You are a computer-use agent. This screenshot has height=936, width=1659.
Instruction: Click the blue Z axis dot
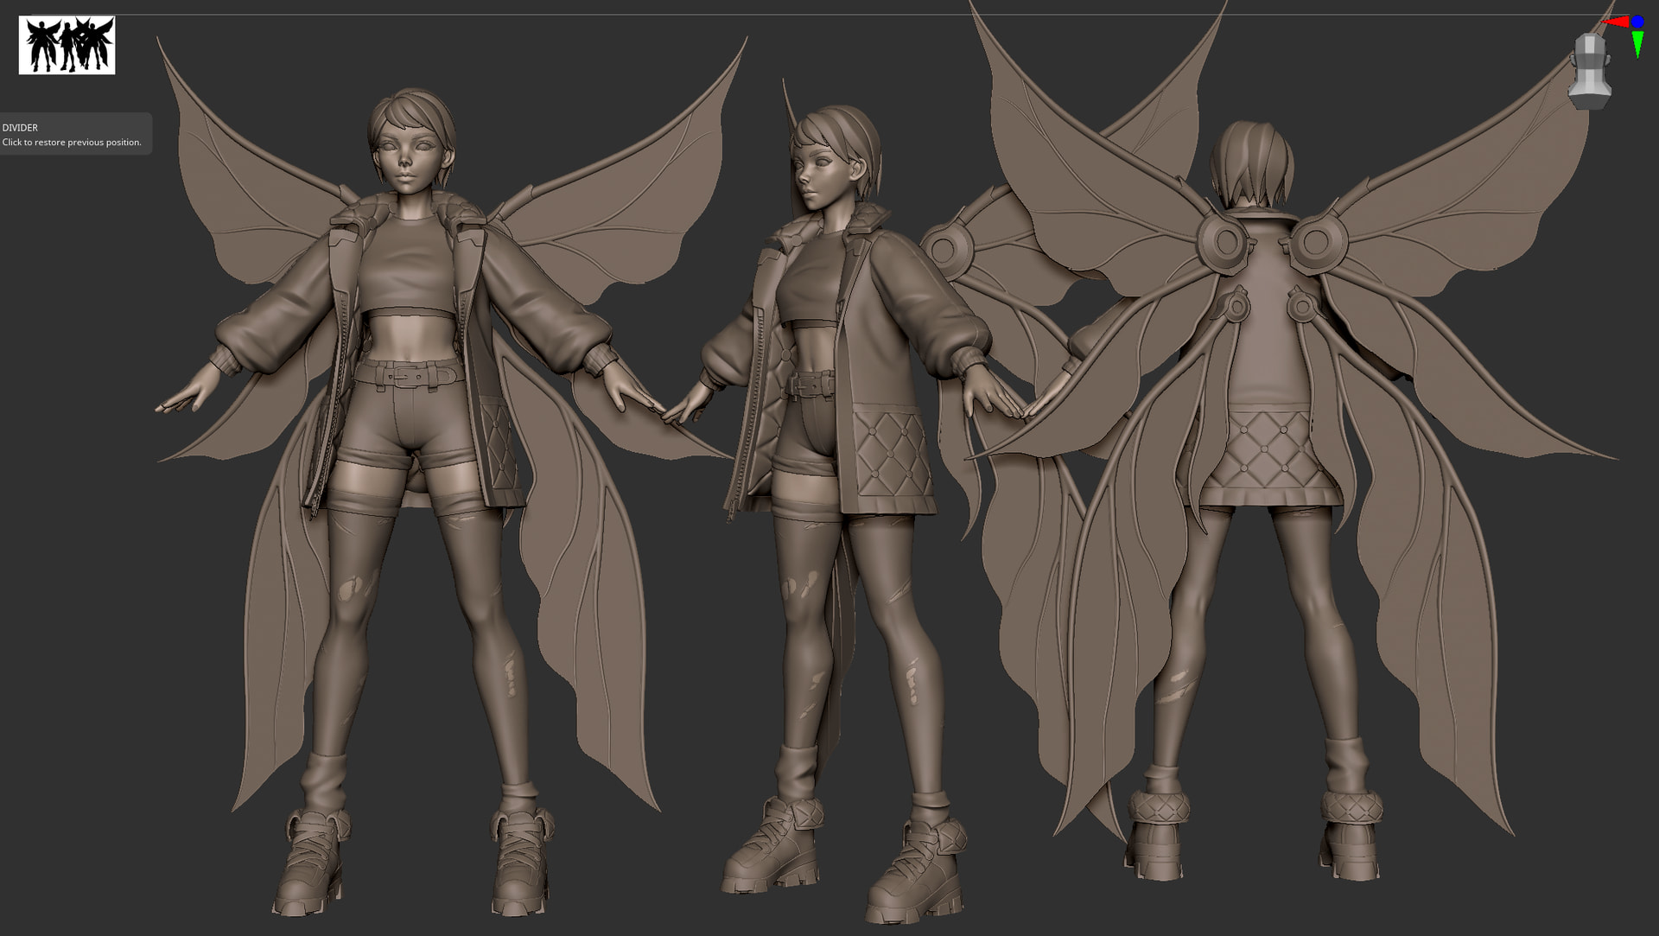tap(1637, 22)
